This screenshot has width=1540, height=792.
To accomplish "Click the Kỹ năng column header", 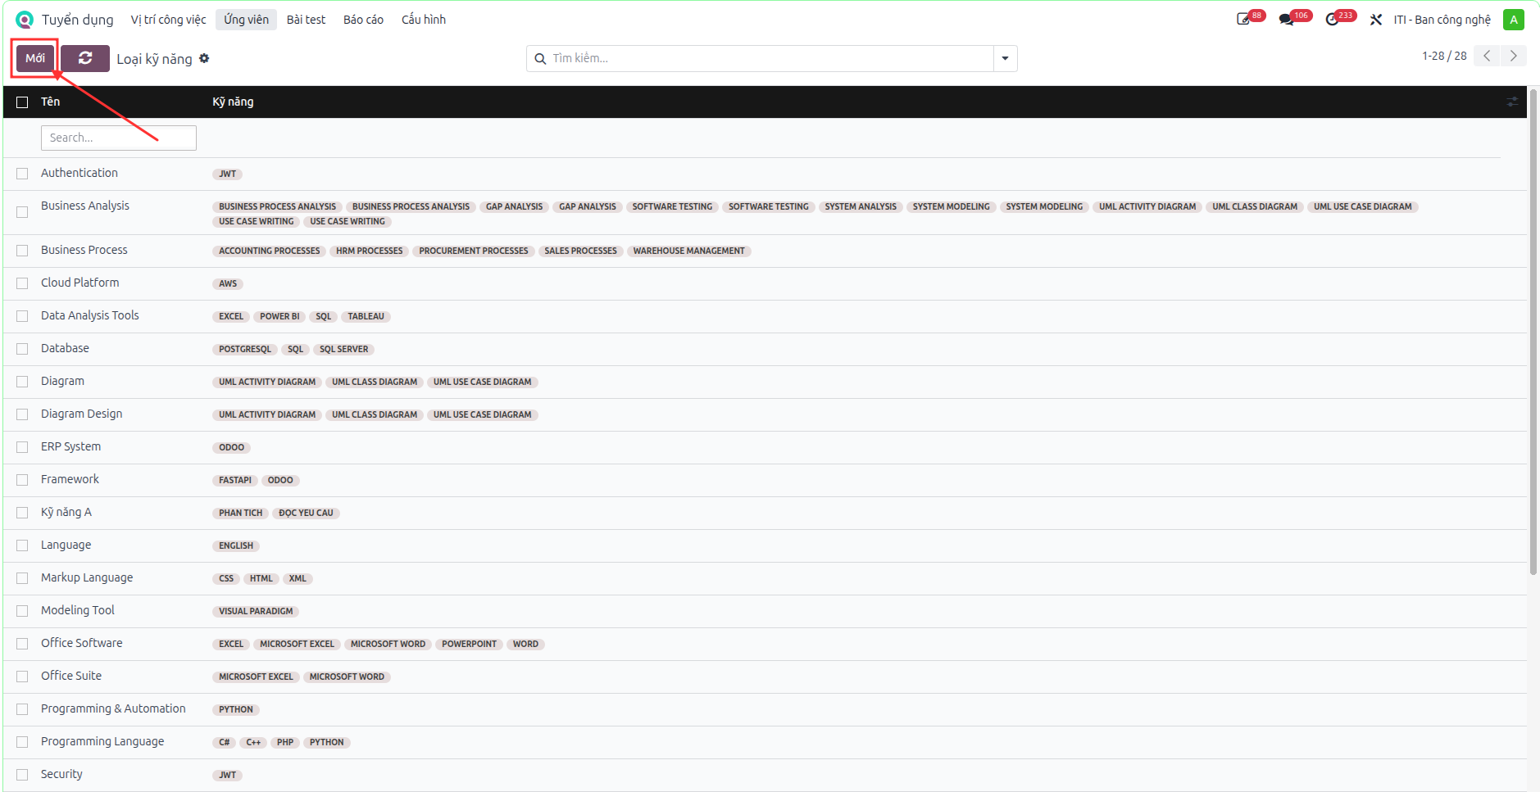I will 233,102.
